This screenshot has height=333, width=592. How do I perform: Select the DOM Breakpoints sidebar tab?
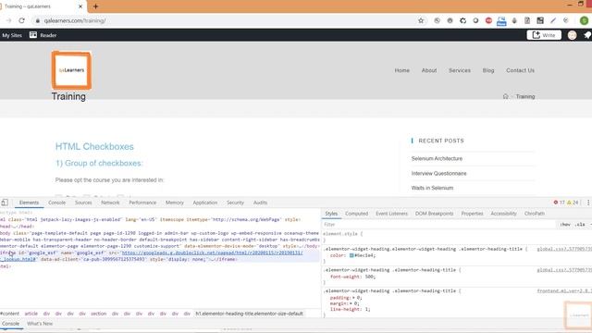tap(434, 214)
